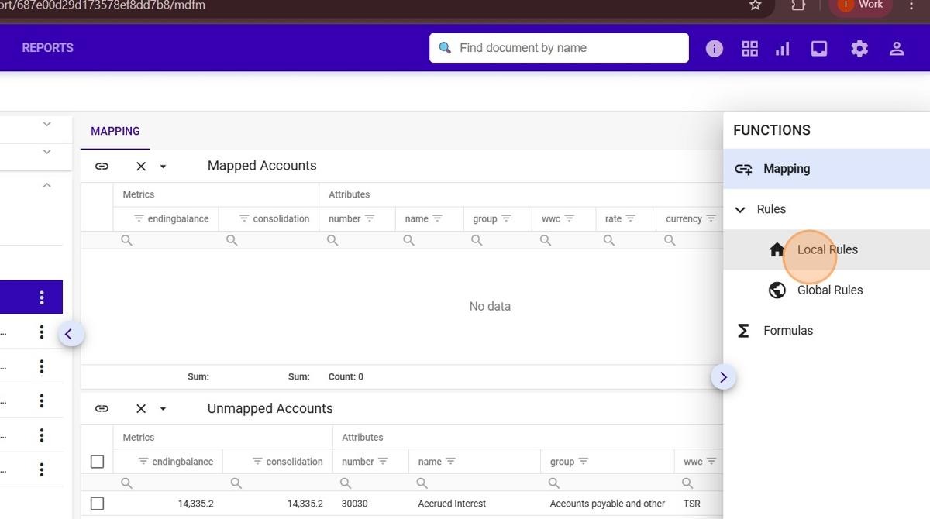This screenshot has height=519, width=930.
Task: Open filter for Unmapped name column
Action: 450,462
